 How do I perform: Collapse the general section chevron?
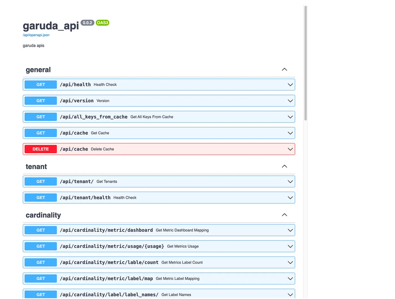click(284, 70)
